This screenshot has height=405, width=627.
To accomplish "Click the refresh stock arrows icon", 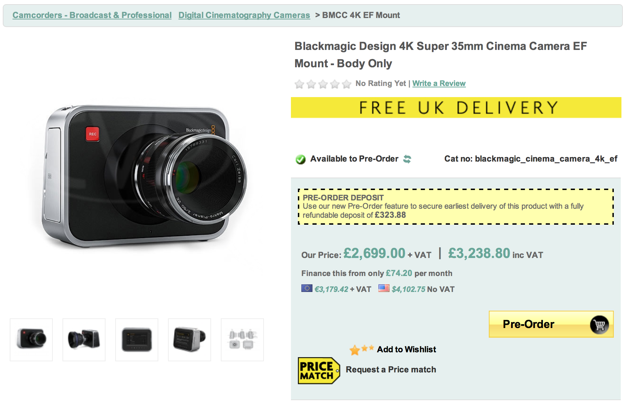I will pos(407,159).
